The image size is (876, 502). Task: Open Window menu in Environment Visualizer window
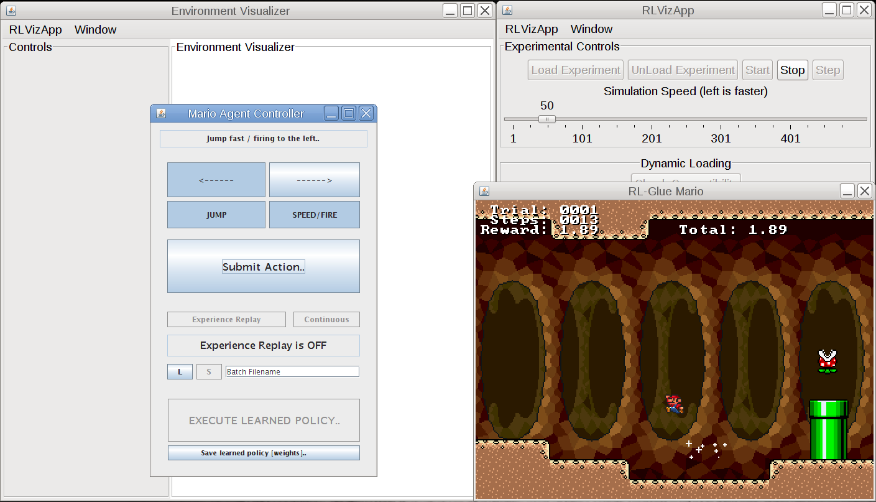(95, 29)
